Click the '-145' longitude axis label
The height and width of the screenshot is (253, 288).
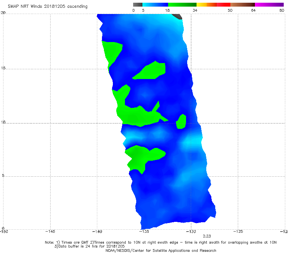click(50, 231)
